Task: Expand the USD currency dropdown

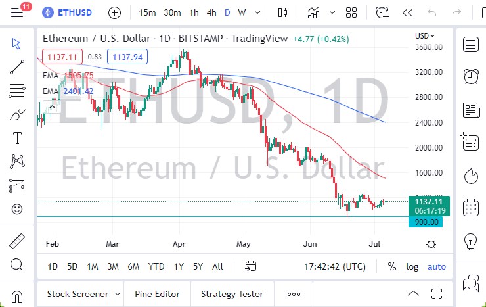Action: pos(426,36)
